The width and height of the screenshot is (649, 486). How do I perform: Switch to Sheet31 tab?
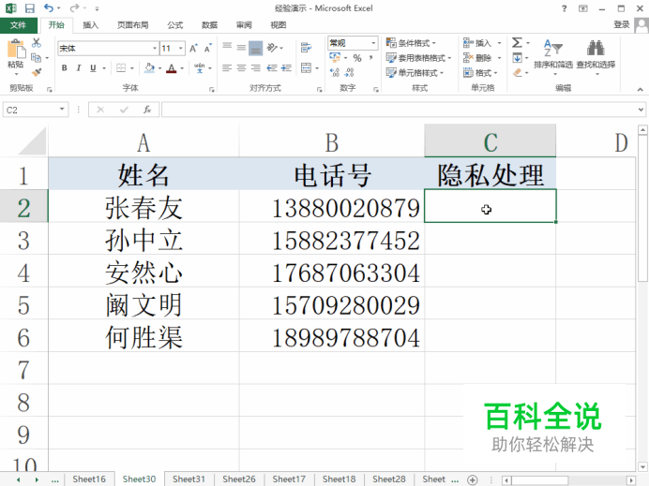point(189,479)
